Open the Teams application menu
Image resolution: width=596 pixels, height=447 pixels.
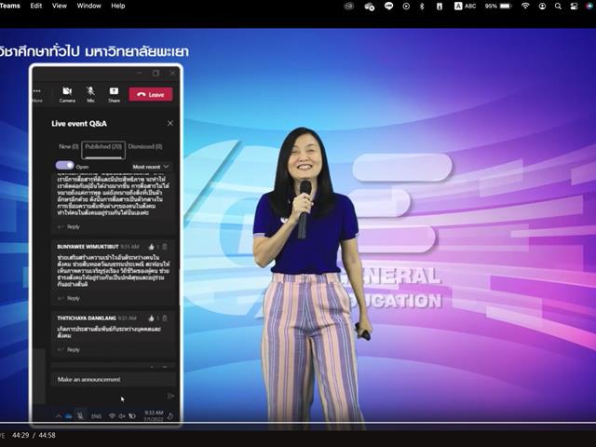click(x=10, y=6)
